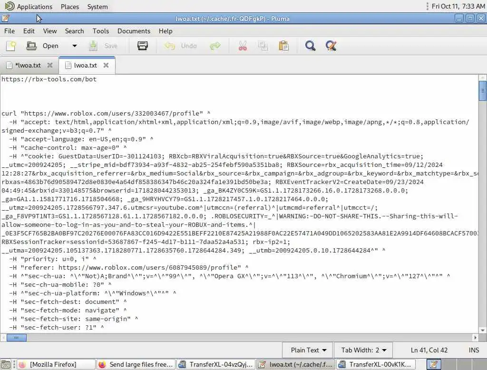This screenshot has width=487, height=370.
Task: Open the View menu
Action: [x=50, y=31]
